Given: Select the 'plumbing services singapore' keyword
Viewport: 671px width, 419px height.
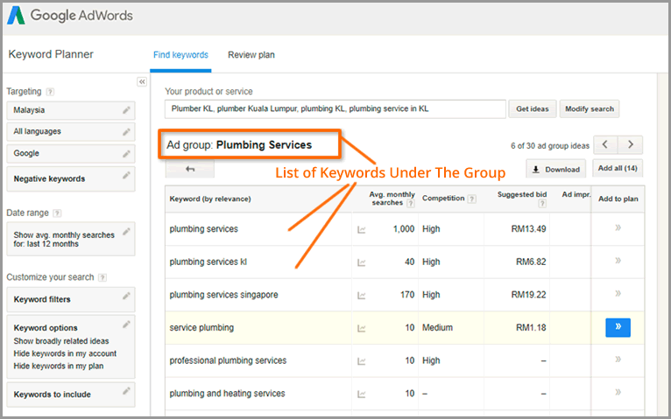Looking at the screenshot, I should coord(223,295).
